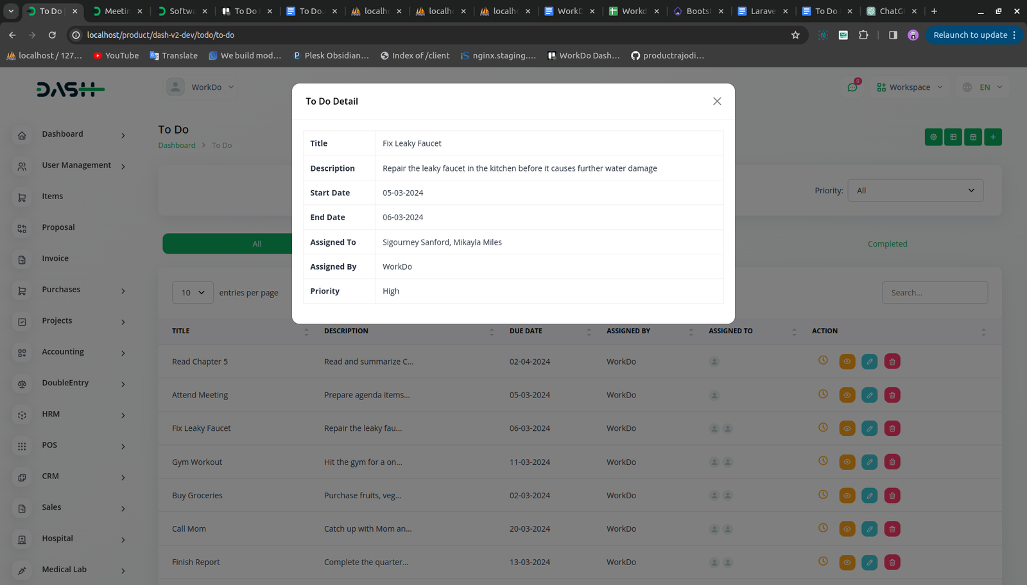
Task: Change entries per page dropdown
Action: coord(193,293)
